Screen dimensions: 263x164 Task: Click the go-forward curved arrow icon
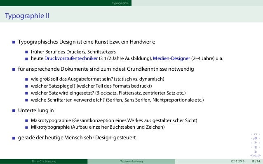coord(259,156)
